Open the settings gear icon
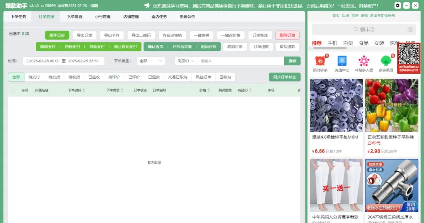Image resolution: width=424 pixels, height=223 pixels. pos(397,5)
